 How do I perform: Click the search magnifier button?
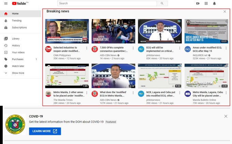[x=162, y=3]
